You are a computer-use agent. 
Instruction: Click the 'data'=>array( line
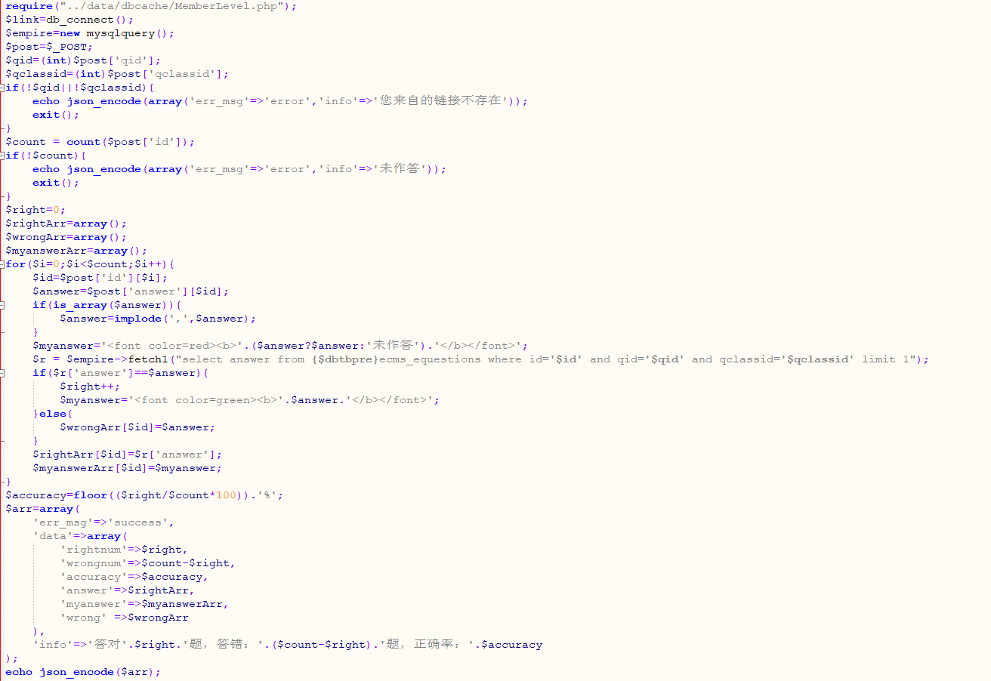pos(80,536)
